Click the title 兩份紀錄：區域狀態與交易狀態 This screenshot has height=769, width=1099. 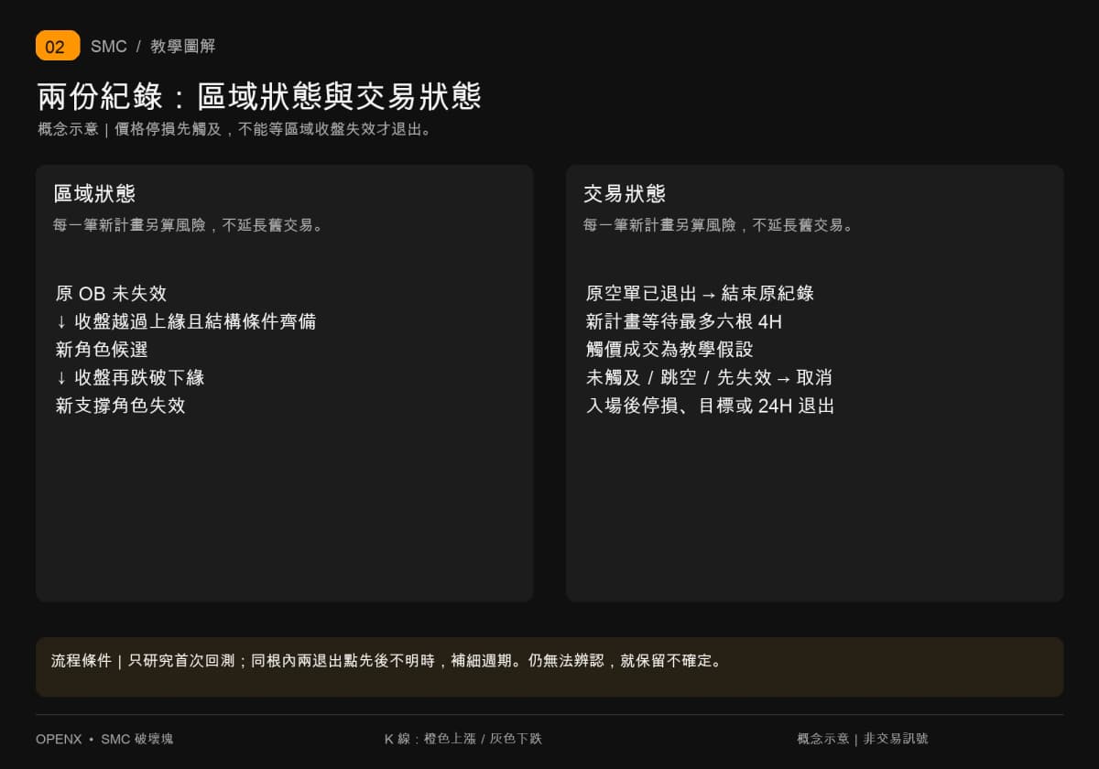pyautogui.click(x=259, y=96)
